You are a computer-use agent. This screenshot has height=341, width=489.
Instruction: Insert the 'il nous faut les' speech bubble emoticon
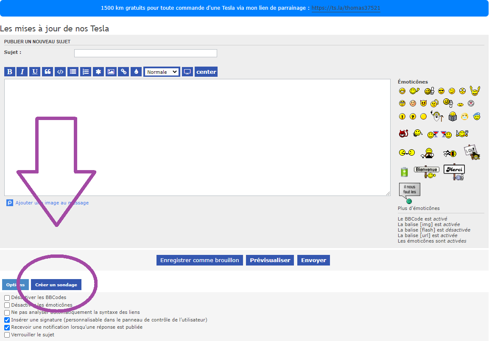(x=409, y=193)
